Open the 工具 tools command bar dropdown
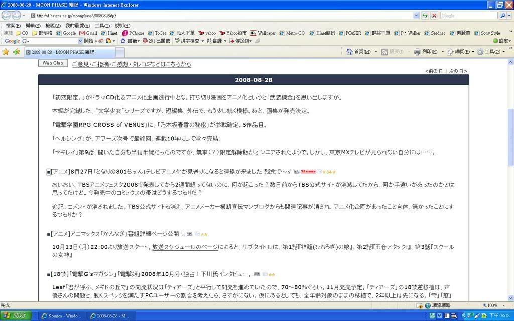This screenshot has width=514, height=321. click(504, 52)
